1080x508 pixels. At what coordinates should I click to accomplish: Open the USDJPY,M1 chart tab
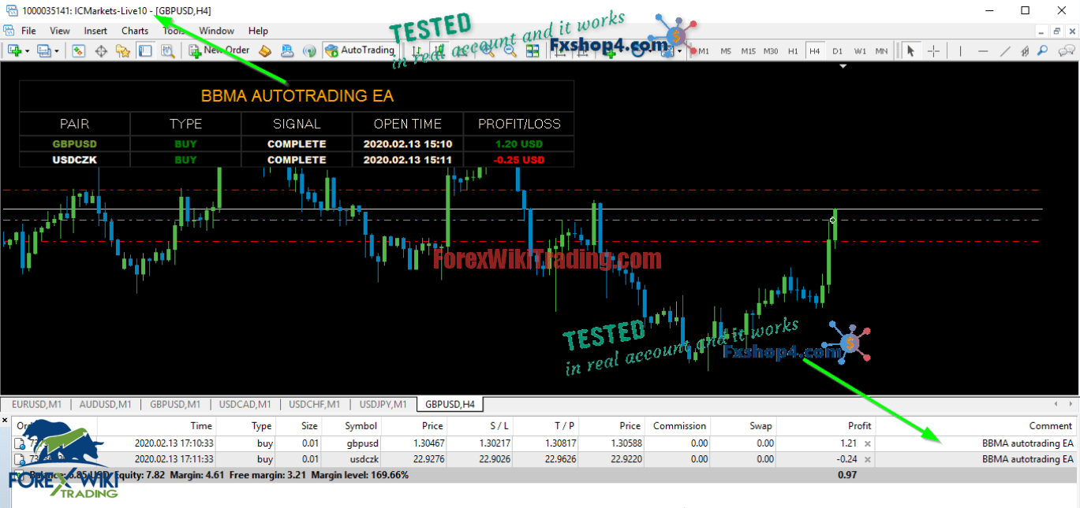(x=383, y=404)
